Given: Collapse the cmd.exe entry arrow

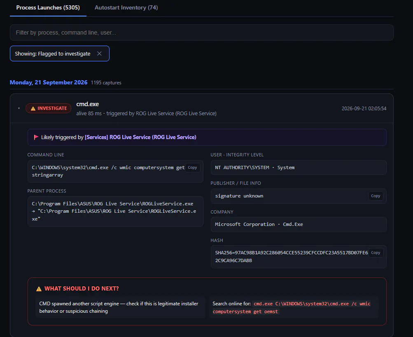Looking at the screenshot, I should [19, 109].
